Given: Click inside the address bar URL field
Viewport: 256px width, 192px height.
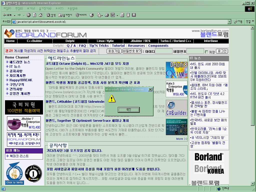Looking at the screenshot, I should 122,22.
